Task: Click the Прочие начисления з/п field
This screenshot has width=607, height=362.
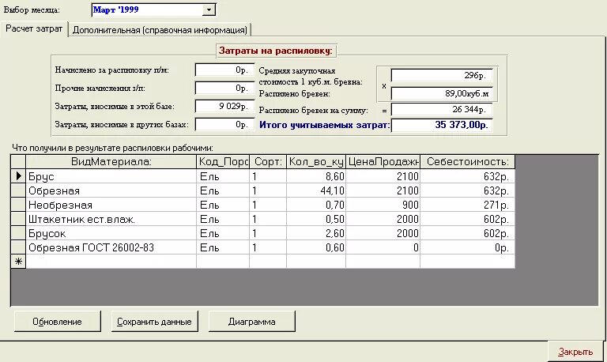Action: (x=224, y=89)
